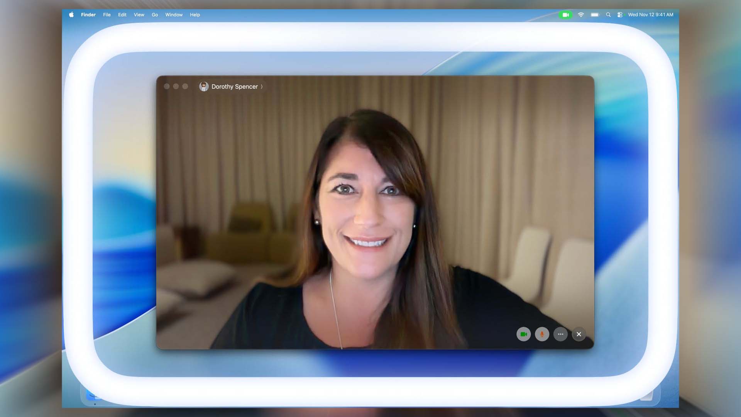
Task: Open the Go menu
Action: pyautogui.click(x=155, y=15)
